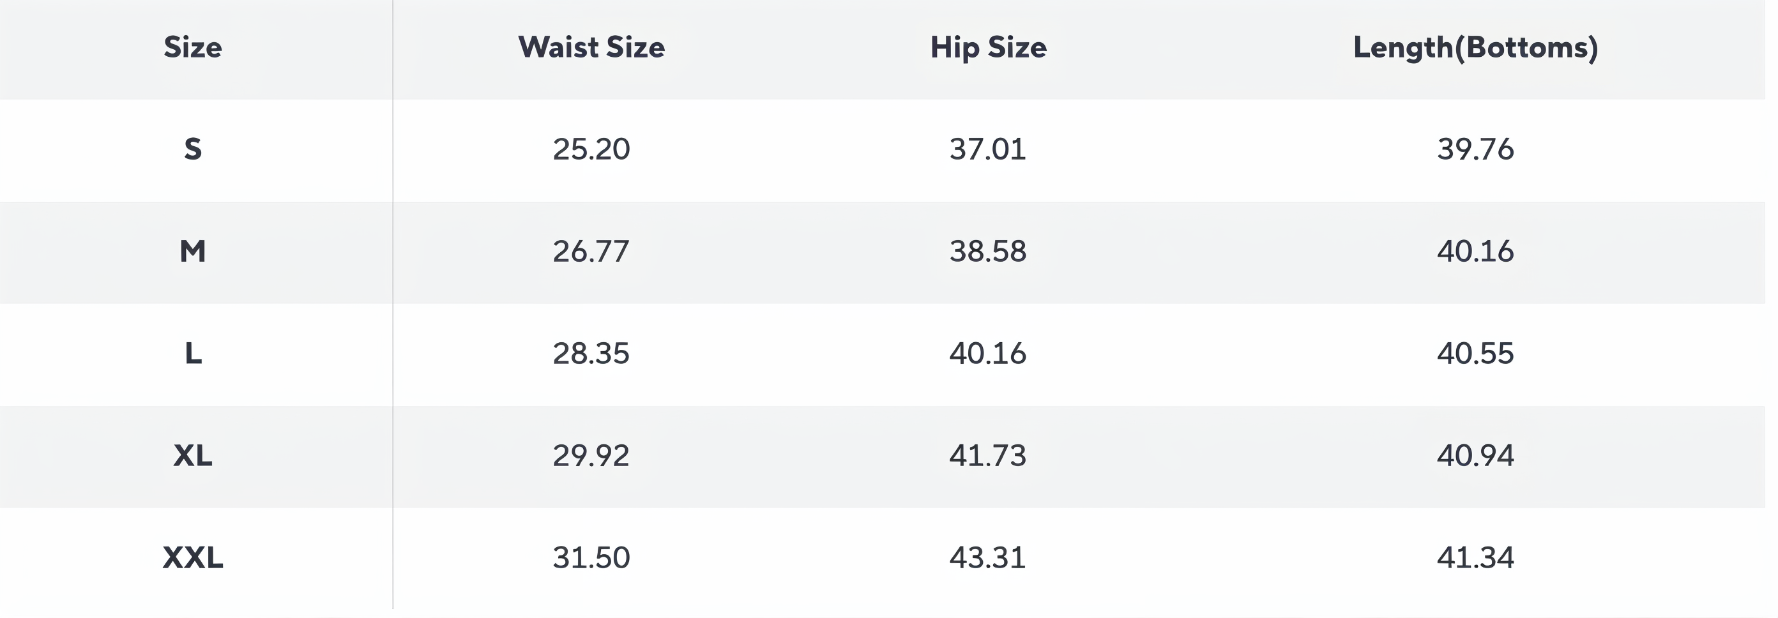Image resolution: width=1778 pixels, height=618 pixels.
Task: Select the S size row label
Action: tap(193, 149)
